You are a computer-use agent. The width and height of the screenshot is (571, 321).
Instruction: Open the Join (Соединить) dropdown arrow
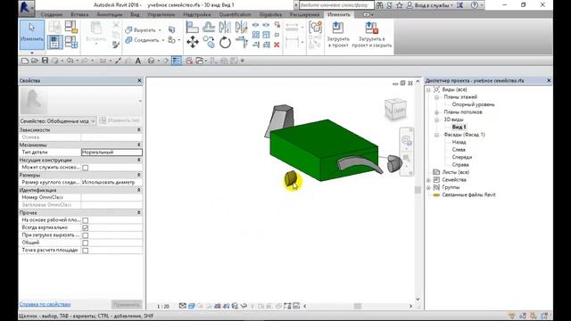click(x=162, y=40)
